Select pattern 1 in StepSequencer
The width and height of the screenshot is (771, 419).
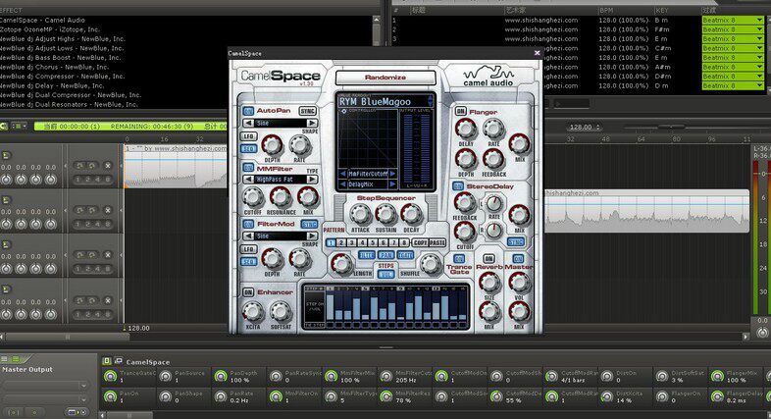point(331,243)
